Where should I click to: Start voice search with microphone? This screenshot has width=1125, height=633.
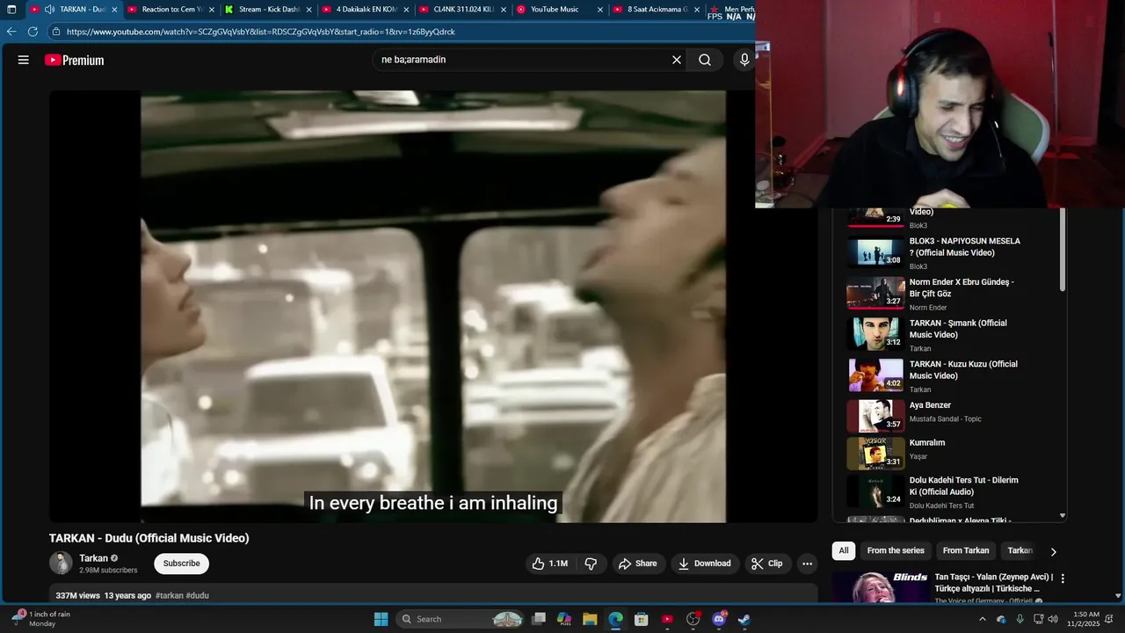(x=744, y=60)
